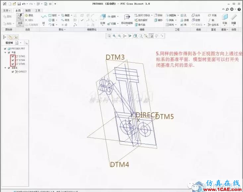Open the 文件 (File) menu
The height and width of the screenshot is (192, 243).
tap(7, 11)
